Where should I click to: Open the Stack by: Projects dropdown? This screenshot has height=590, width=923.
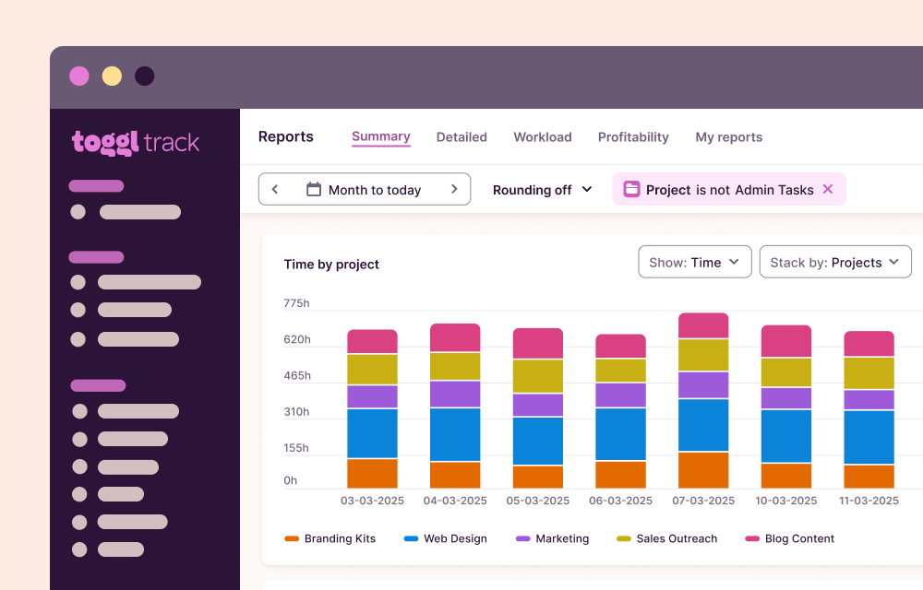pyautogui.click(x=835, y=262)
